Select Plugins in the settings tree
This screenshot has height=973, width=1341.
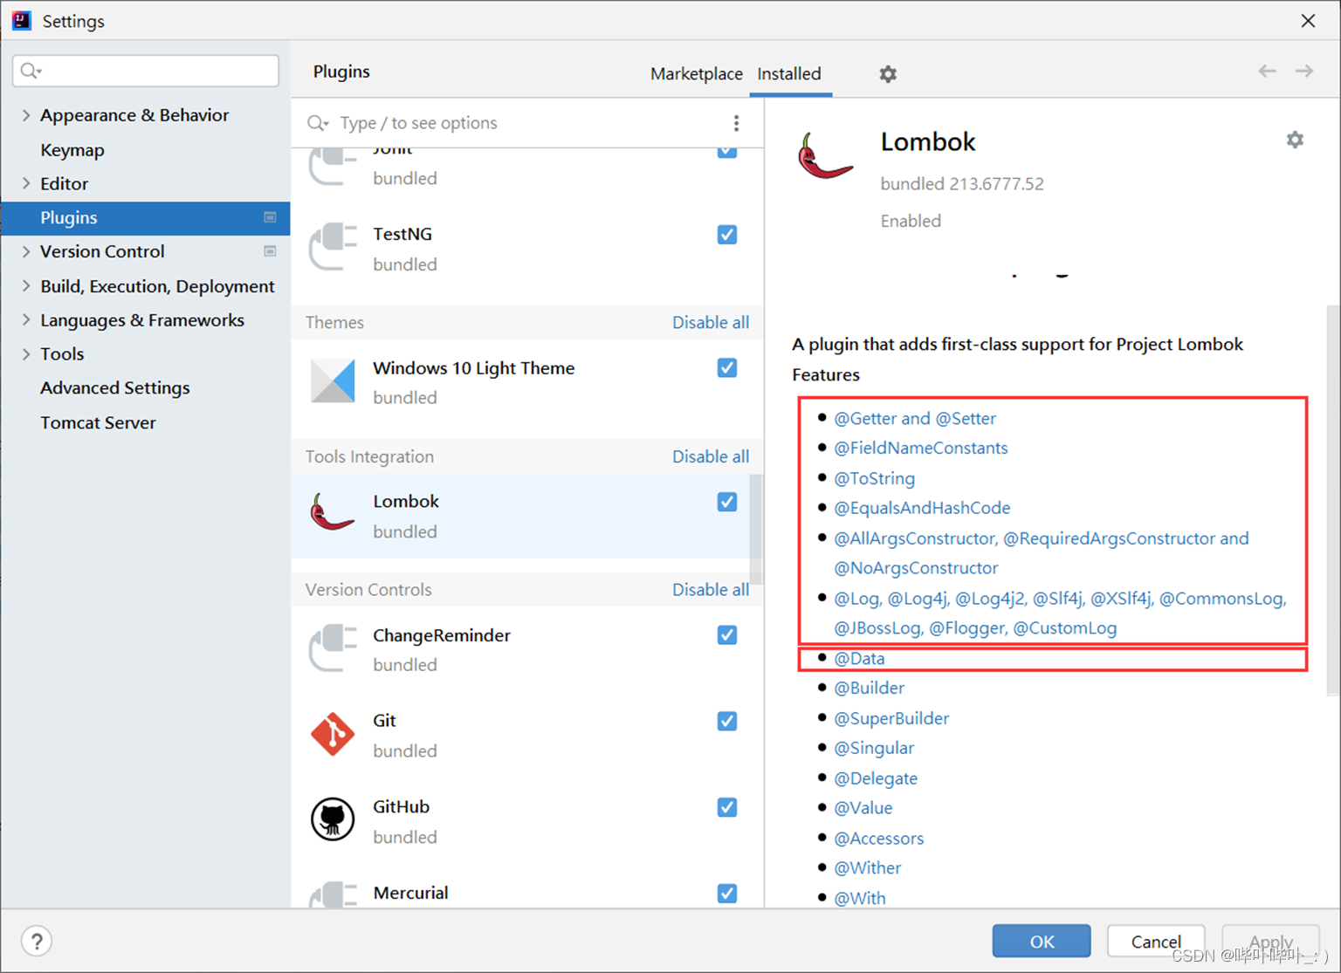146,217
